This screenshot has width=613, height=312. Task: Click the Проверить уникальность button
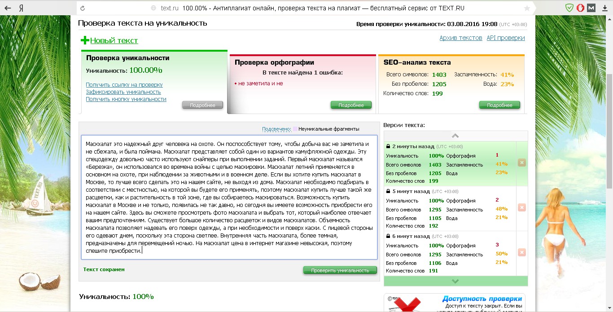(340, 270)
